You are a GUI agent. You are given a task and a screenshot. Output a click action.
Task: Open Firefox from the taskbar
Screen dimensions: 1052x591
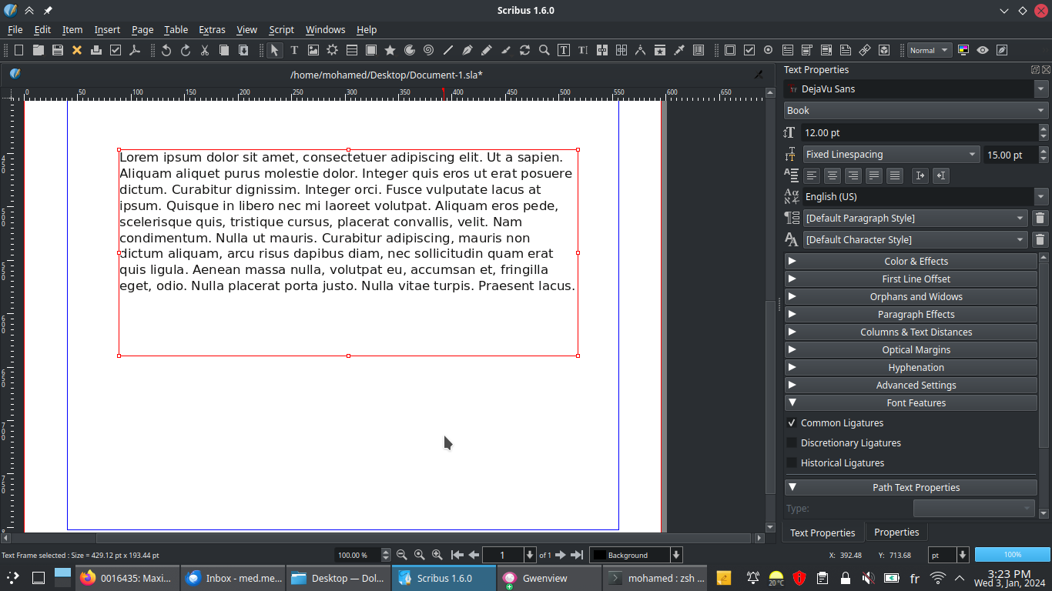tap(128, 578)
